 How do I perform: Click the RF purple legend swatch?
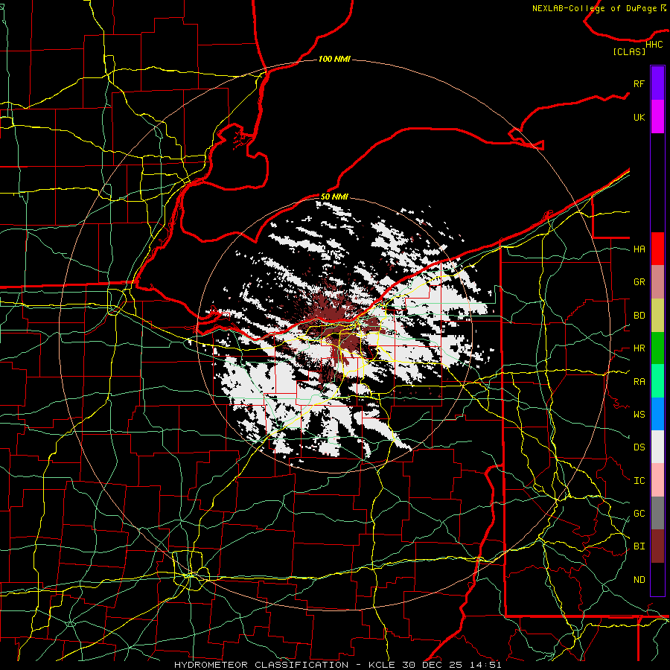[657, 83]
